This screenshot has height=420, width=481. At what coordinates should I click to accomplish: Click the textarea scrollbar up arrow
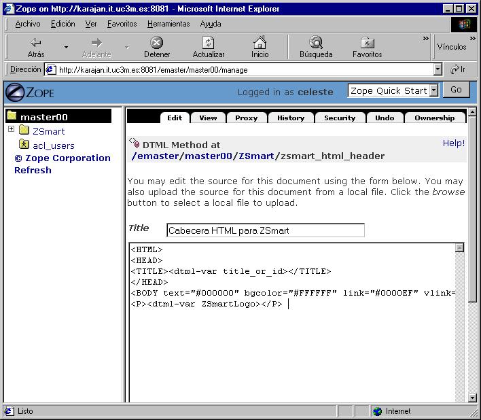coord(459,248)
